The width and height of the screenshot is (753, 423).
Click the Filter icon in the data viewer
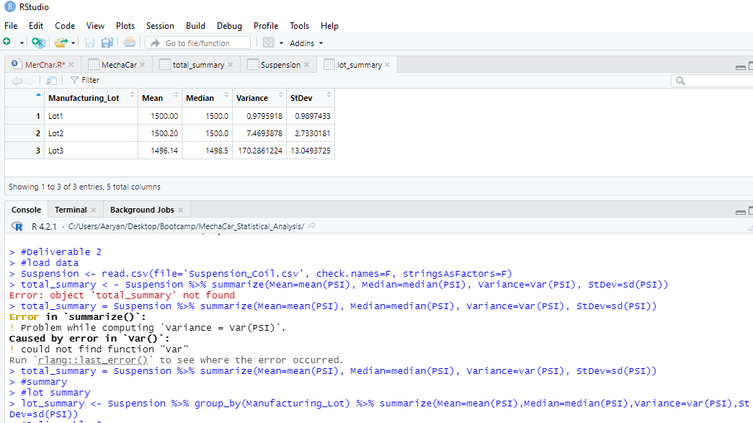pos(74,80)
